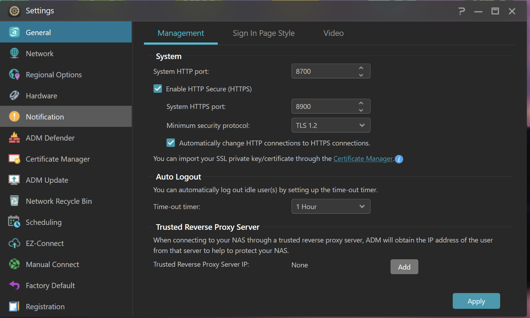This screenshot has width=530, height=318.
Task: Open the Network Recycle Bin icon
Action: coord(14,201)
